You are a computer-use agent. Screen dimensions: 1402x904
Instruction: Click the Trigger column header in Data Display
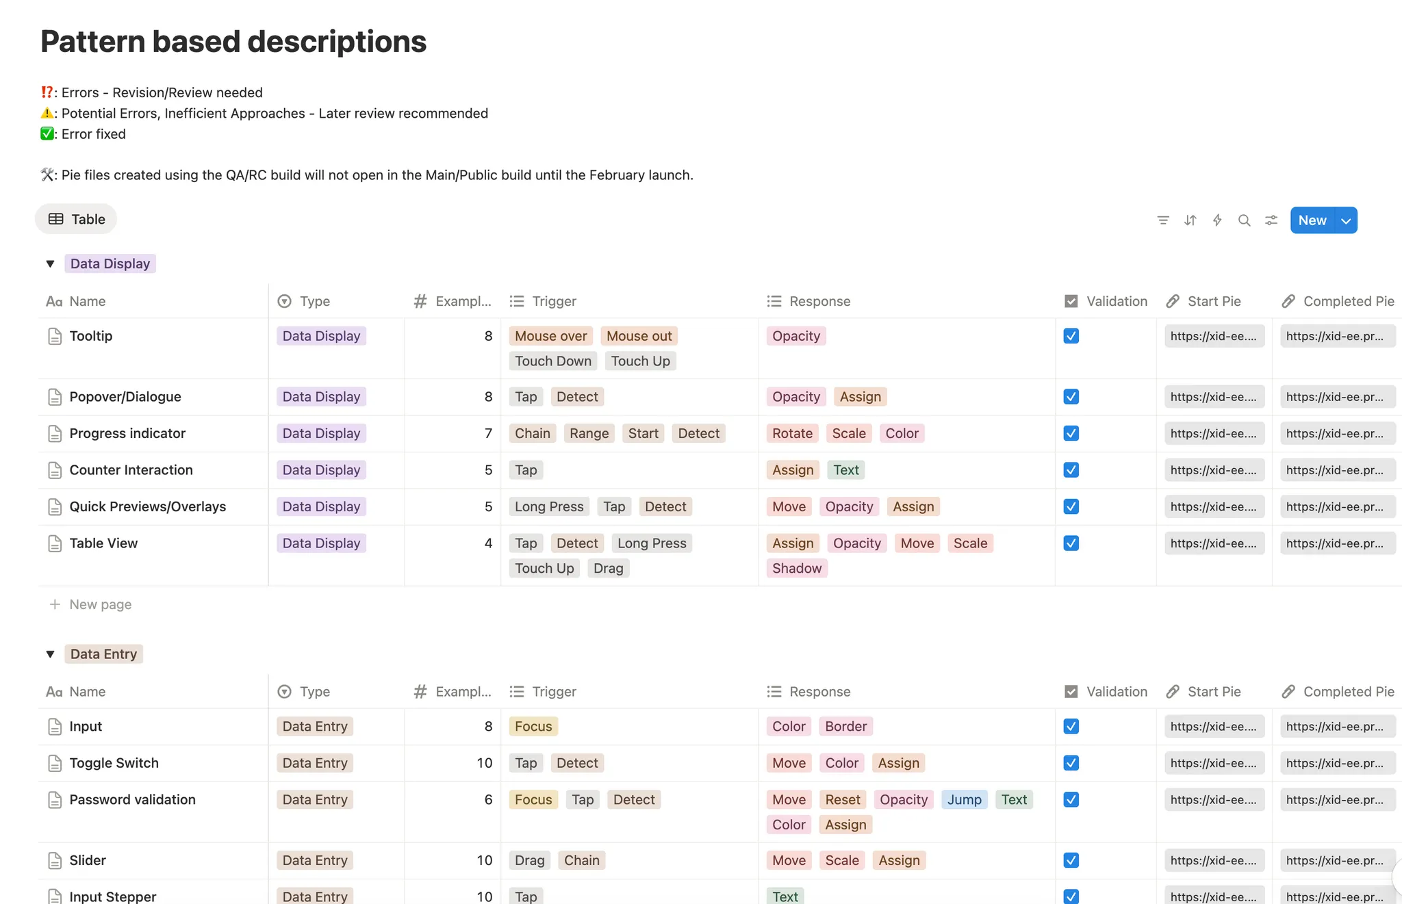(x=554, y=301)
